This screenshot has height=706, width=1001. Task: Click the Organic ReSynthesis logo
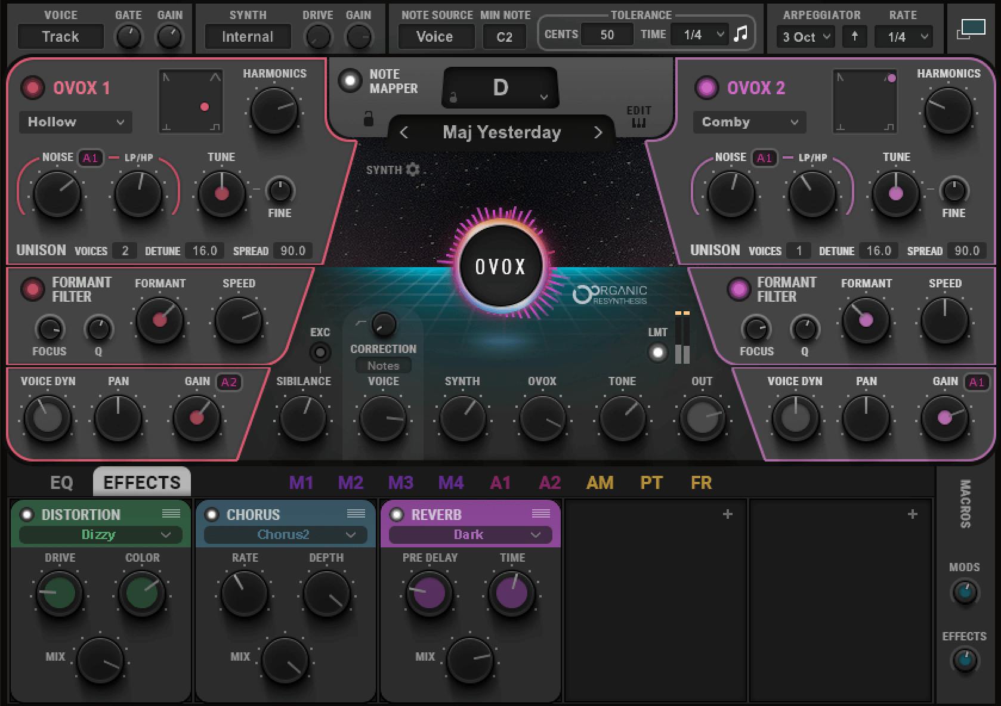pos(610,295)
